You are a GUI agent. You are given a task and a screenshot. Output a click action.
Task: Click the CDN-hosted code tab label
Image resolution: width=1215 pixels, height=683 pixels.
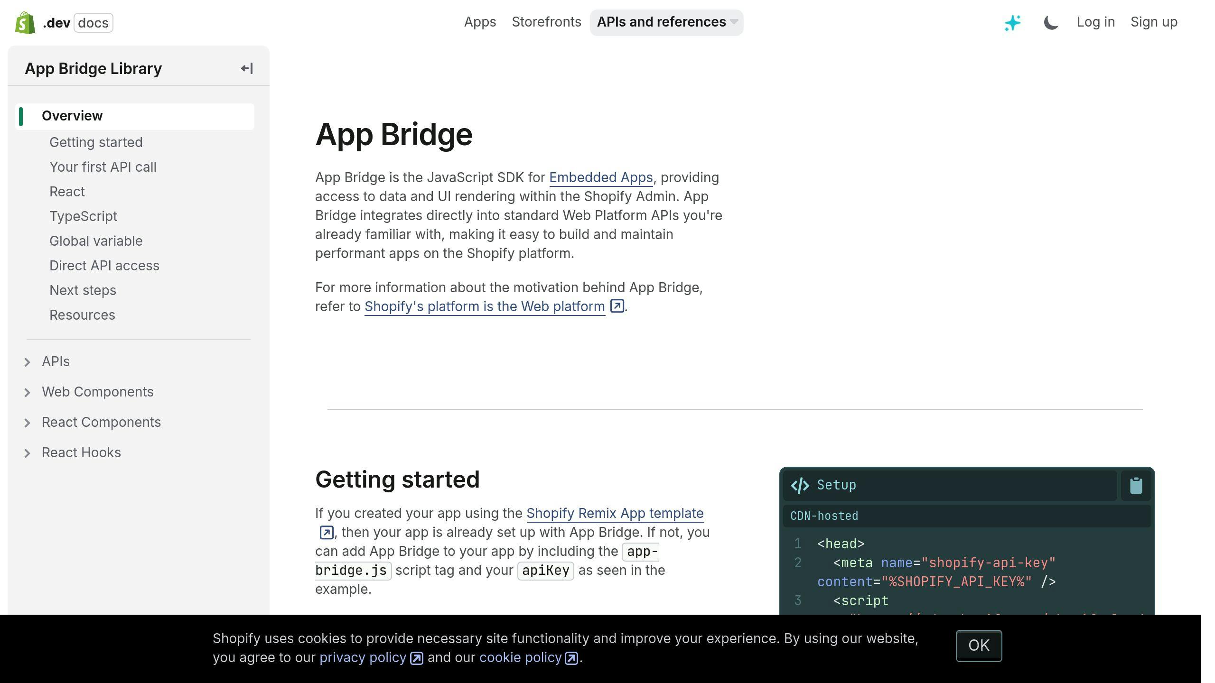click(824, 516)
